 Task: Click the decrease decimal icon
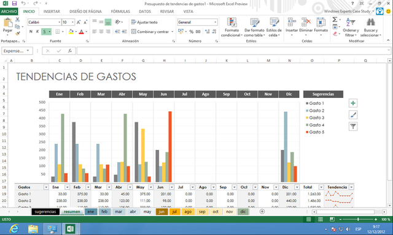point(214,31)
